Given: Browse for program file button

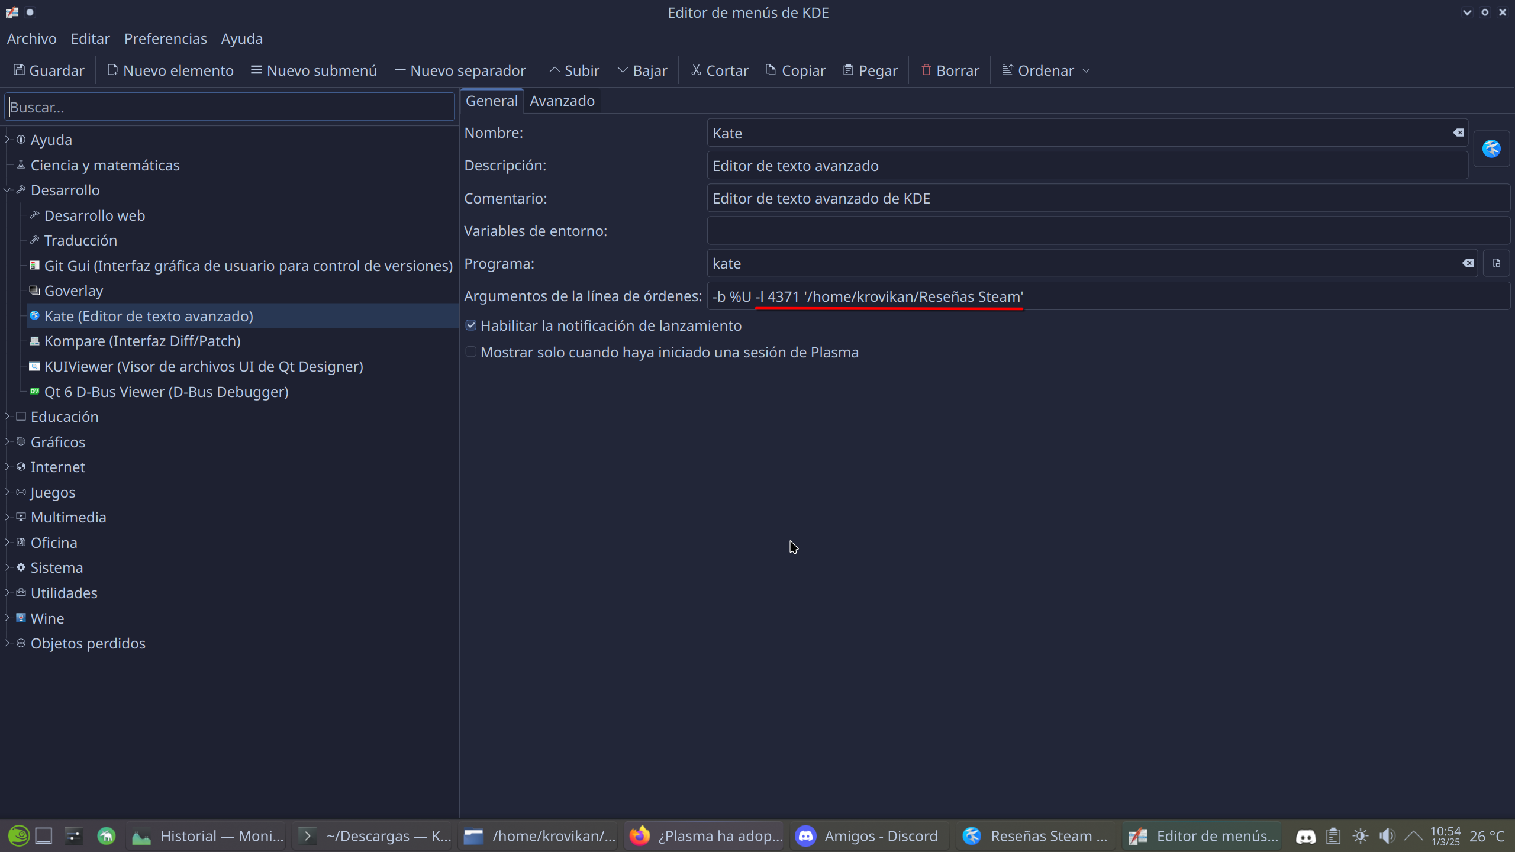Looking at the screenshot, I should click(x=1496, y=263).
